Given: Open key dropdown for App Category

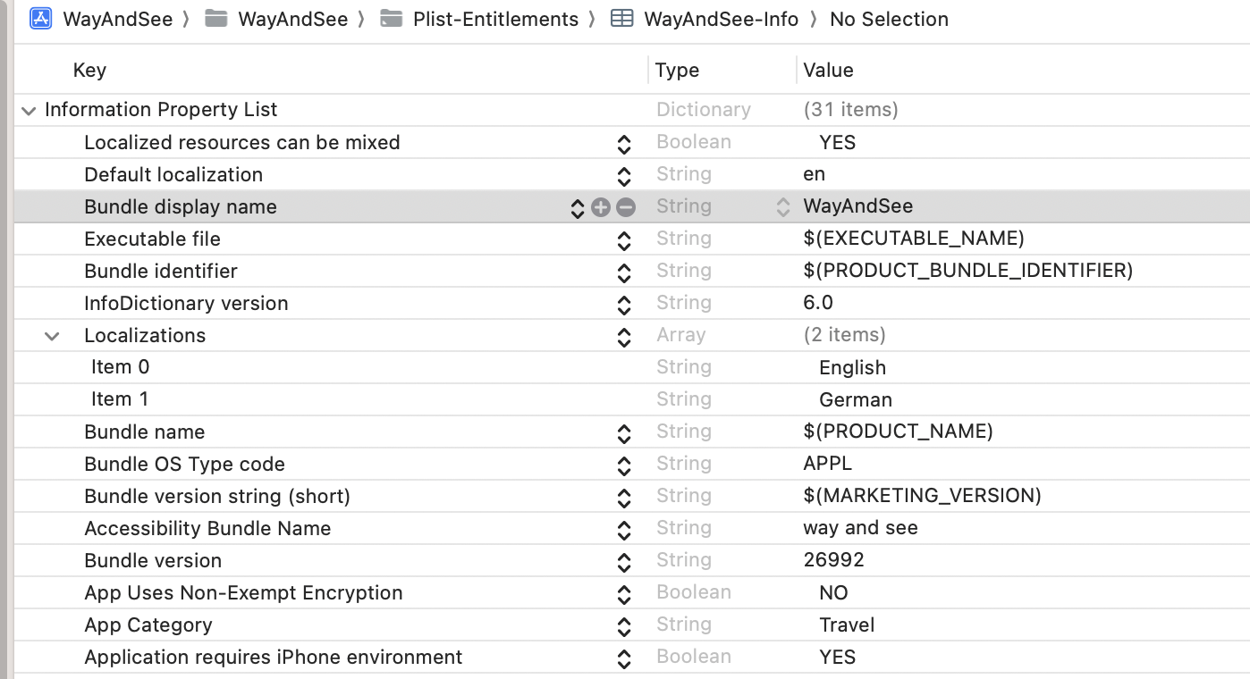Looking at the screenshot, I should coord(624,625).
